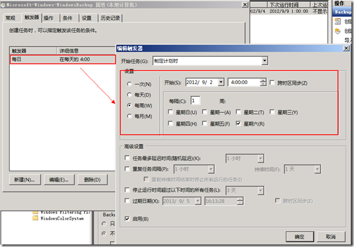Select the 每天(D) radio option
The width and height of the screenshot is (354, 247).
pos(129,95)
